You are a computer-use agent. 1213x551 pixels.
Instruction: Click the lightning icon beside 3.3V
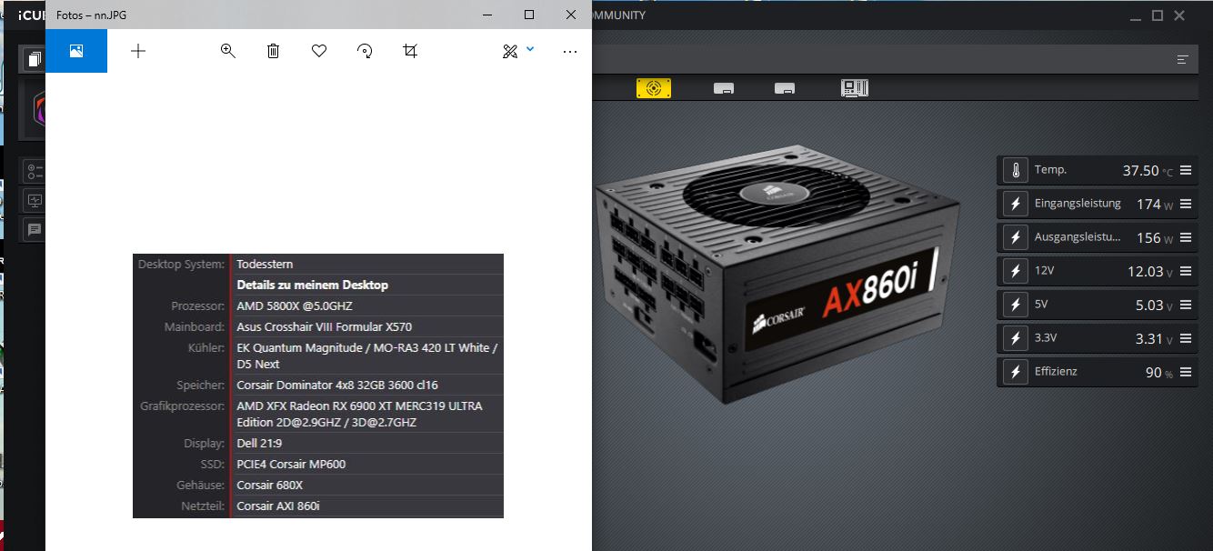[x=1015, y=338]
